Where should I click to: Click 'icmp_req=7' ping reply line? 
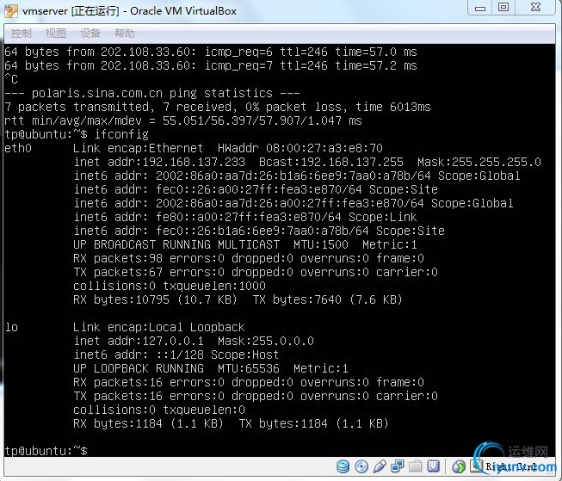point(211,65)
